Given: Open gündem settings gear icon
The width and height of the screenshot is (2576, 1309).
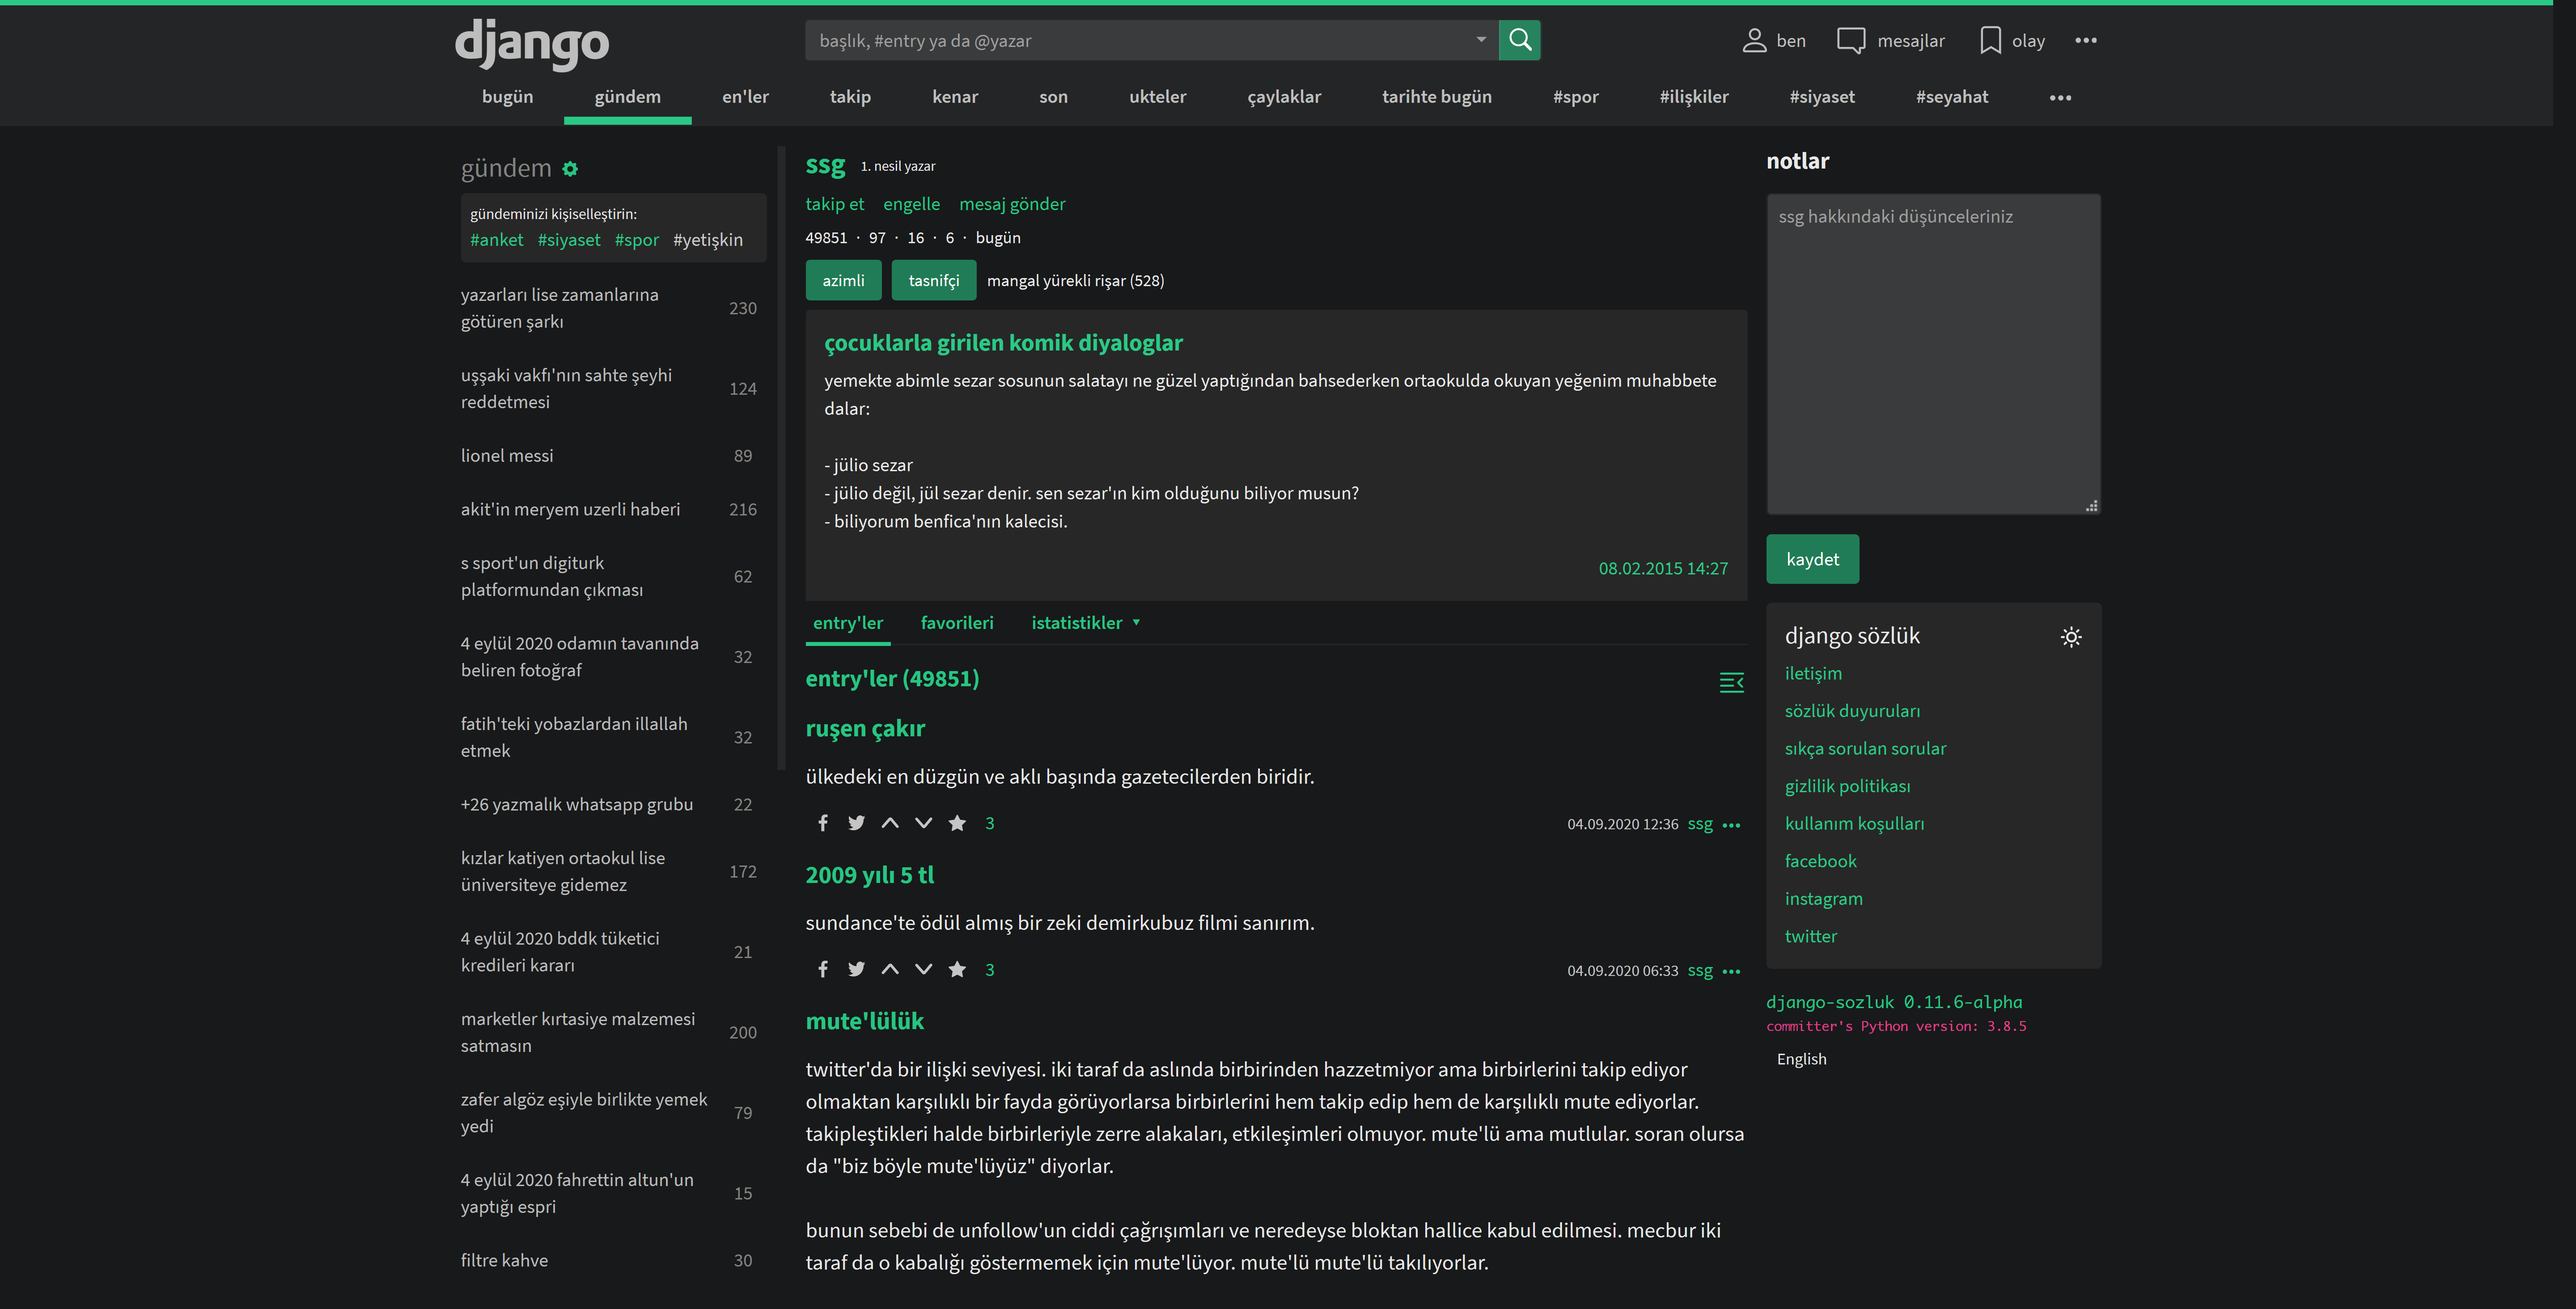Looking at the screenshot, I should click(570, 169).
